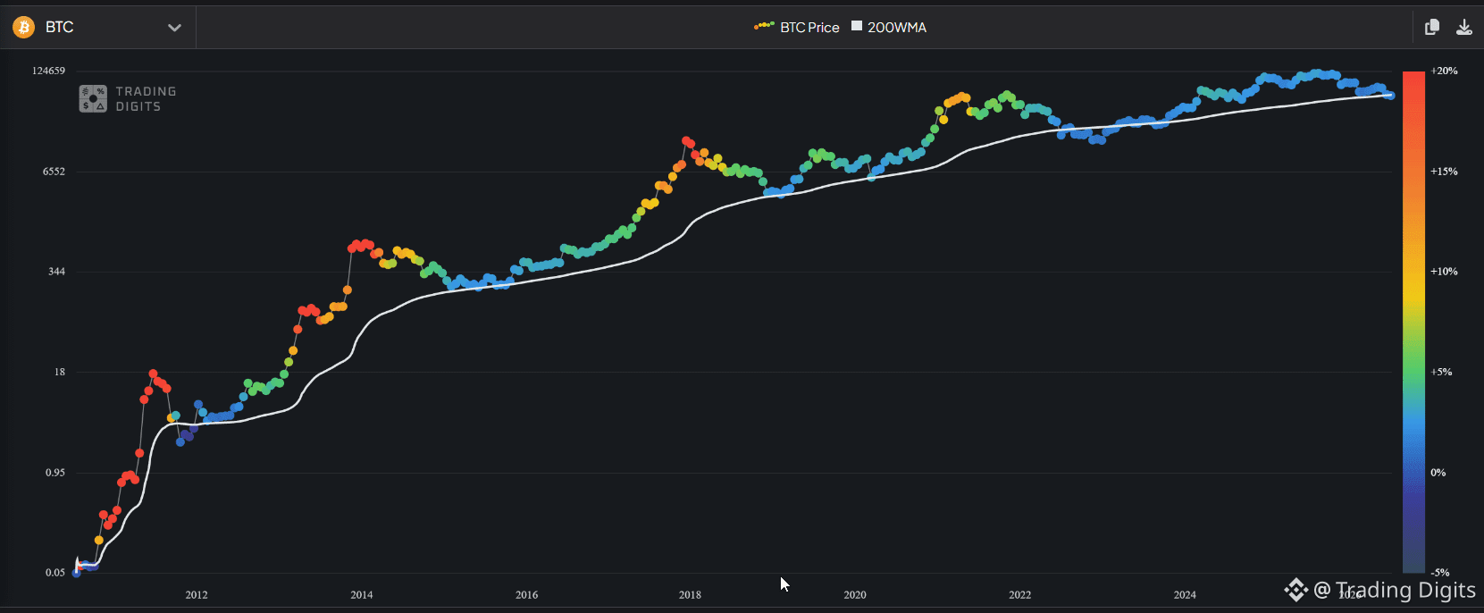This screenshot has height=613, width=1484.
Task: Click the 2014 x-axis label
Action: point(362,595)
